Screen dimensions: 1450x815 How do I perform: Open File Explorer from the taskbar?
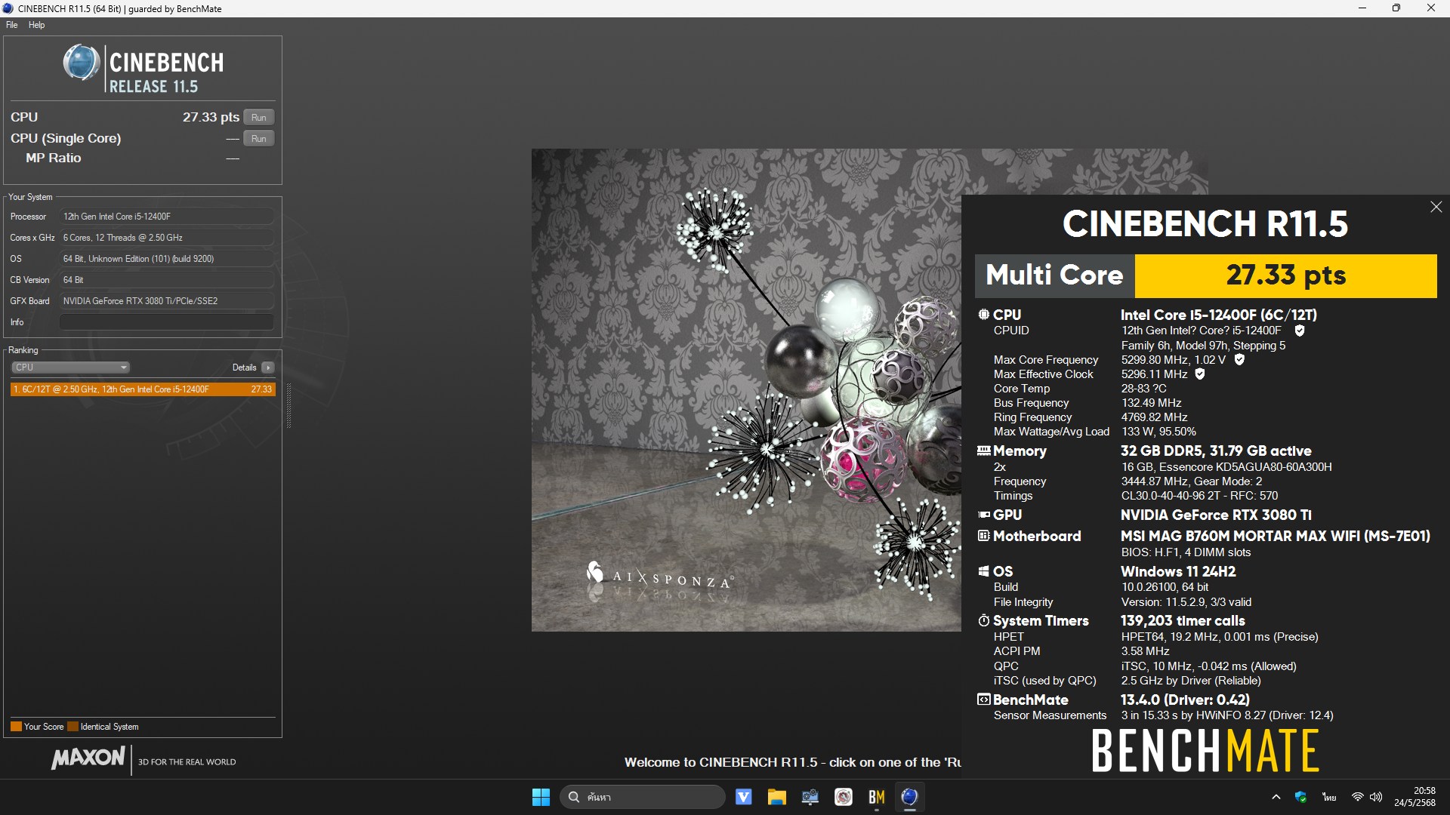pyautogui.click(x=777, y=797)
